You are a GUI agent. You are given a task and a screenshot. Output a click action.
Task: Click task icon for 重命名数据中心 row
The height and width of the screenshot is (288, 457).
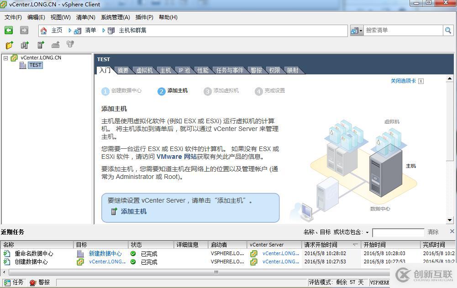tap(7, 254)
